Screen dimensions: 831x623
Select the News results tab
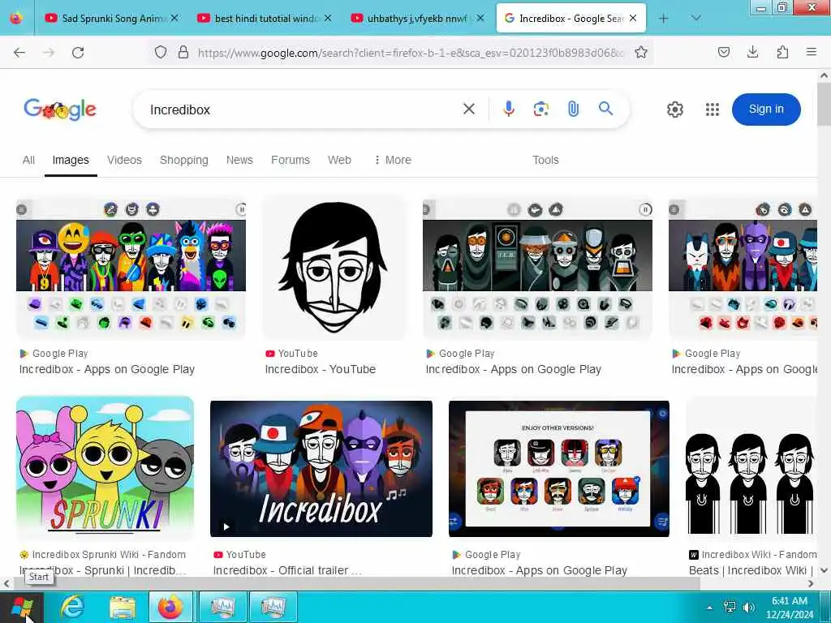pos(239,160)
